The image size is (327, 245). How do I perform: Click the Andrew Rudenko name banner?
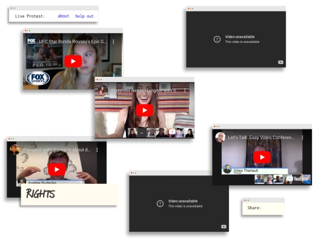[50, 182]
